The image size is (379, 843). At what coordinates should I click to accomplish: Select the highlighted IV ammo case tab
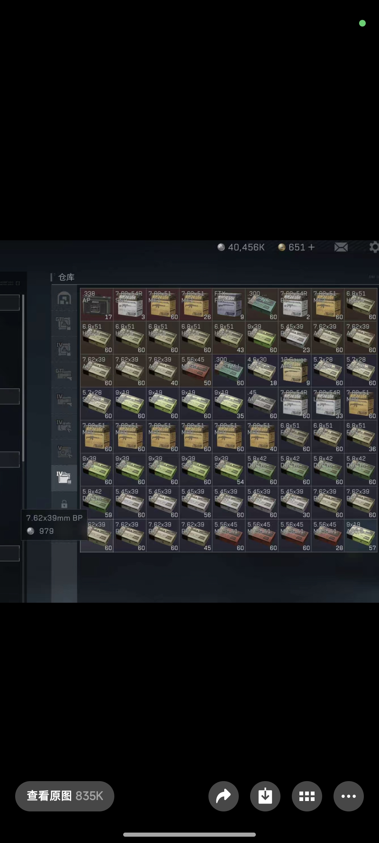tap(64, 478)
